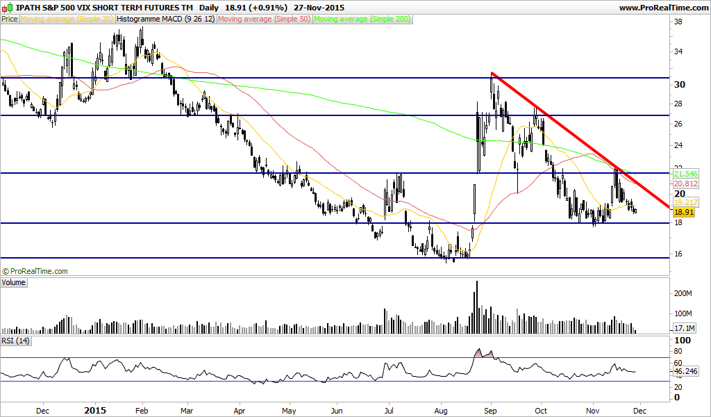Select the green 21.546 price tag

point(685,174)
